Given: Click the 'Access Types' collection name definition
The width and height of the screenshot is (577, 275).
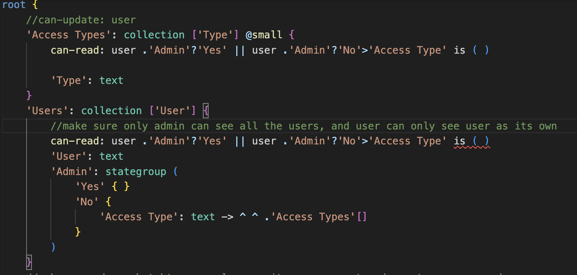Looking at the screenshot, I should (68, 35).
